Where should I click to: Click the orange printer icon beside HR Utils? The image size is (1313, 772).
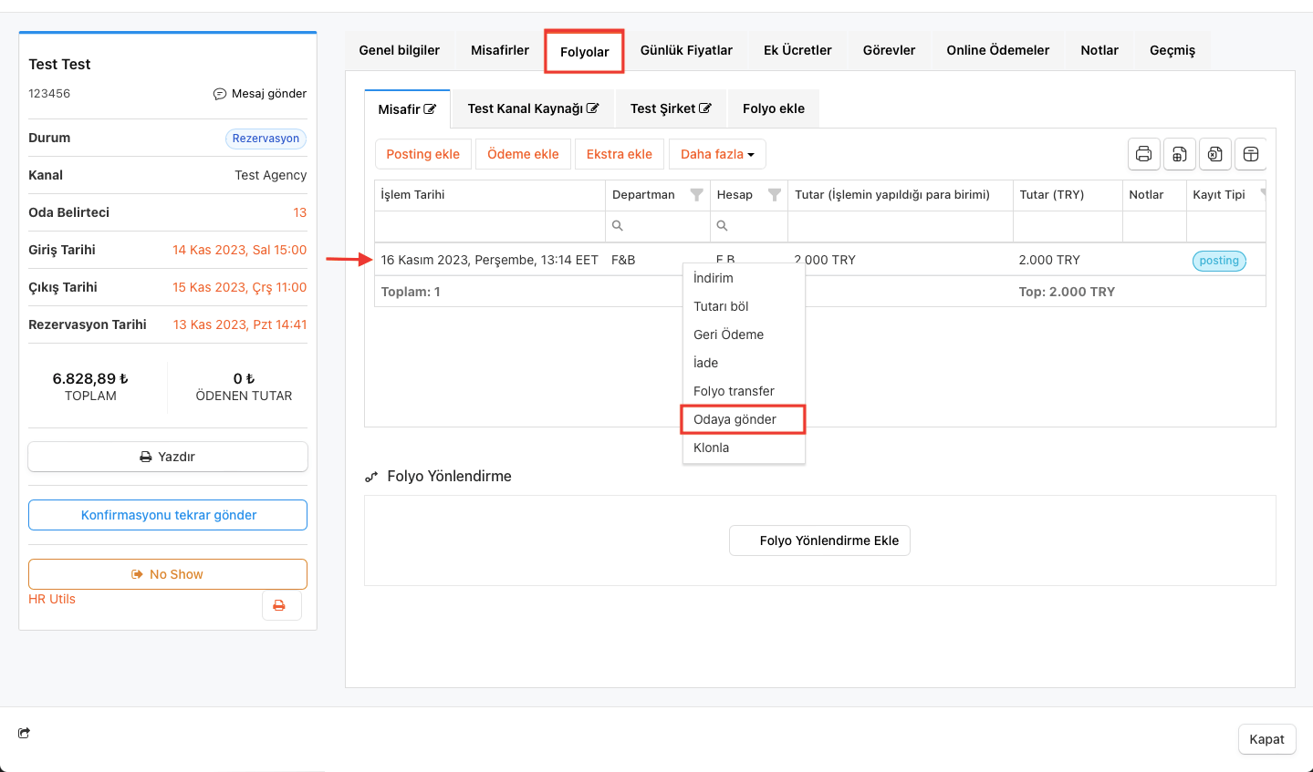(280, 605)
